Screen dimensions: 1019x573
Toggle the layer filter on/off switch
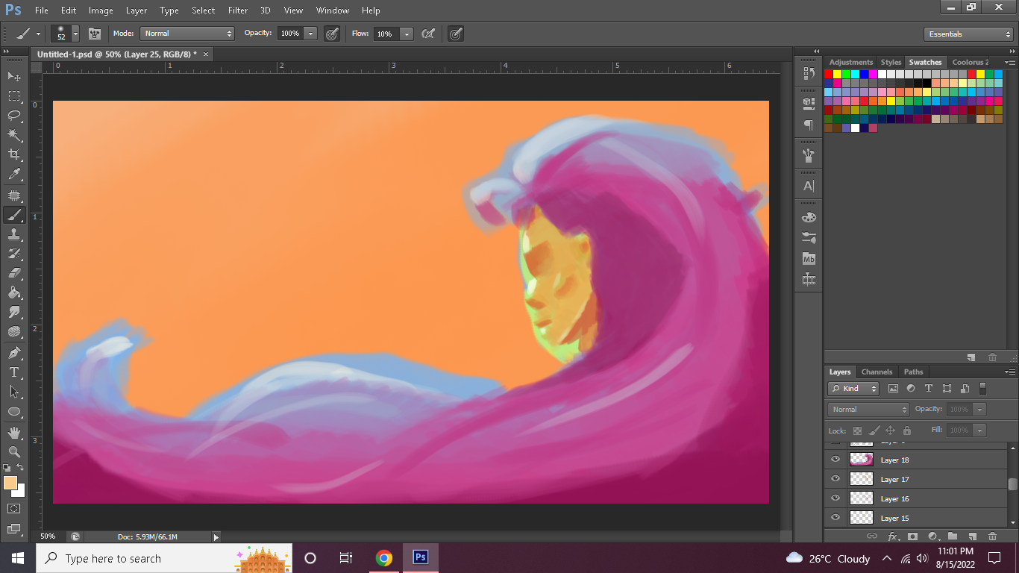[x=982, y=388]
